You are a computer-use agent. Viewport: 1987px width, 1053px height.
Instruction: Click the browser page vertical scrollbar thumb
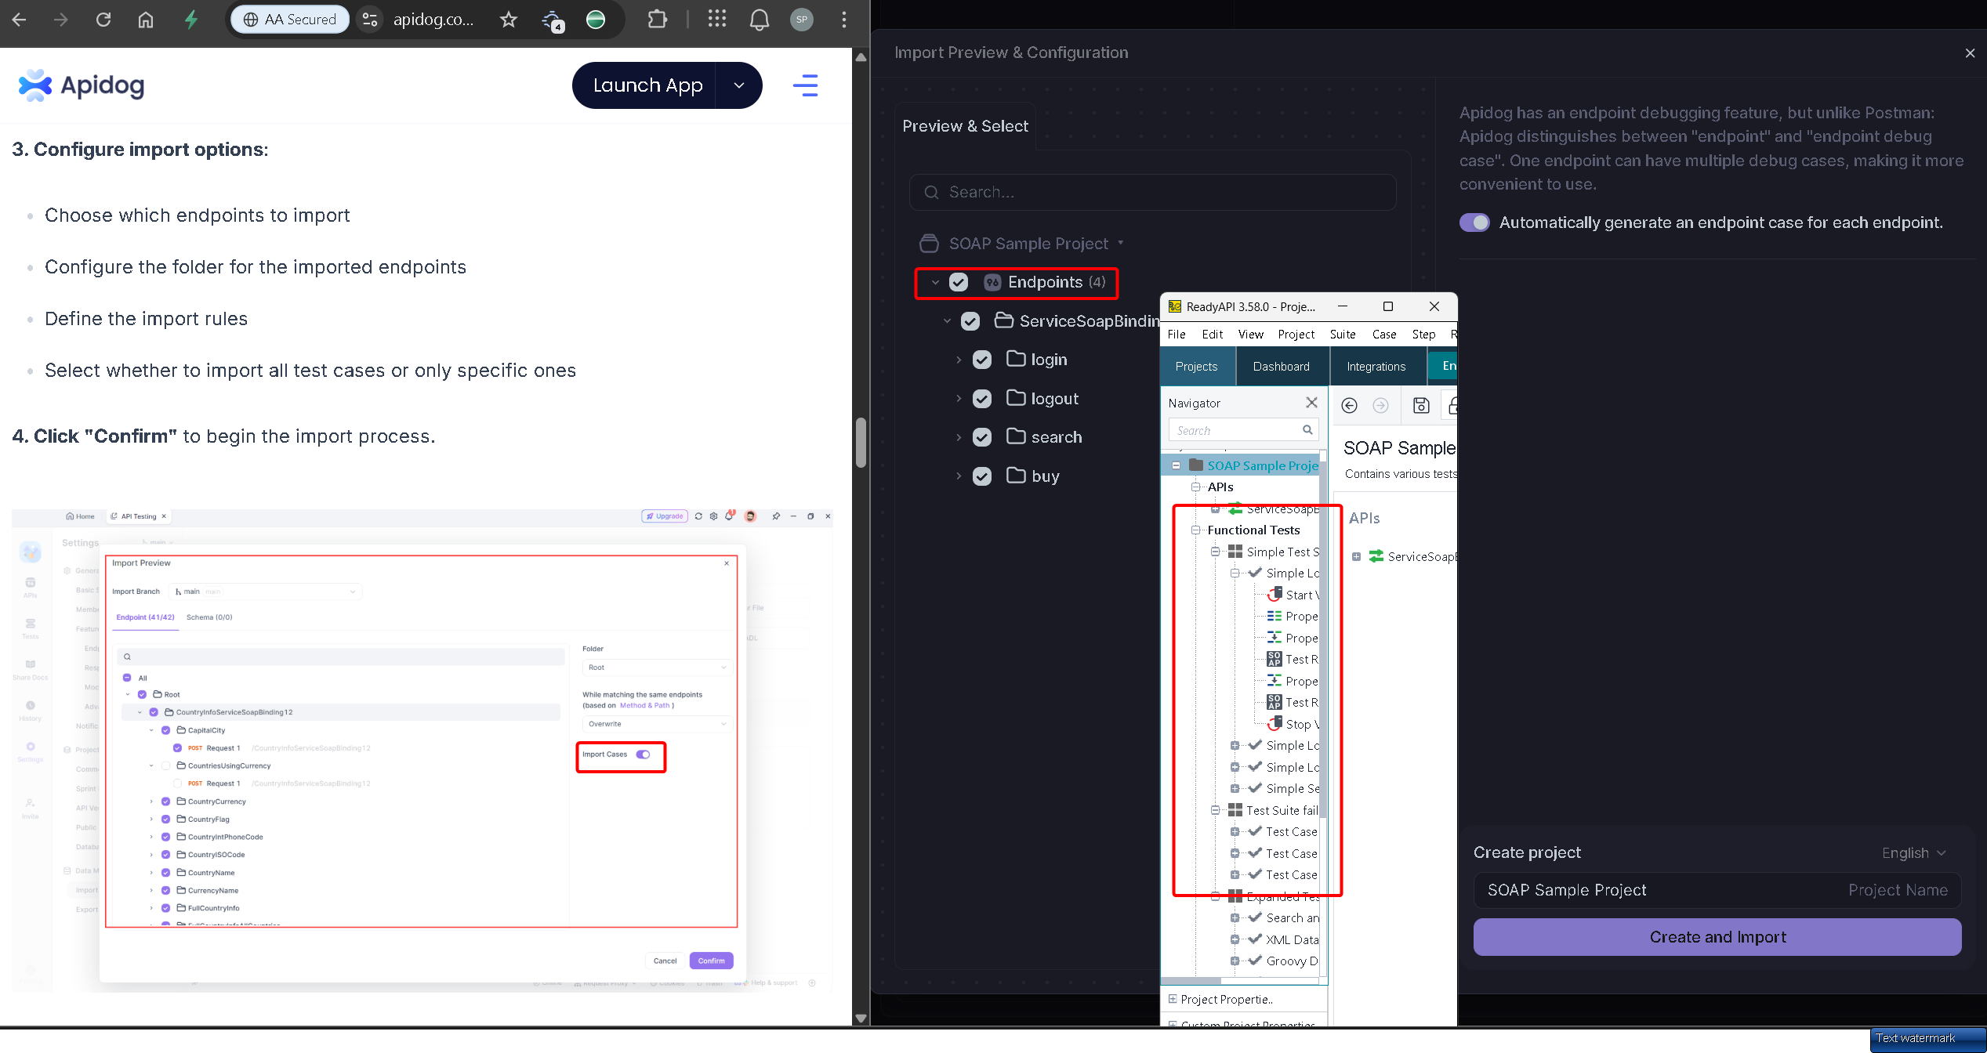861,443
